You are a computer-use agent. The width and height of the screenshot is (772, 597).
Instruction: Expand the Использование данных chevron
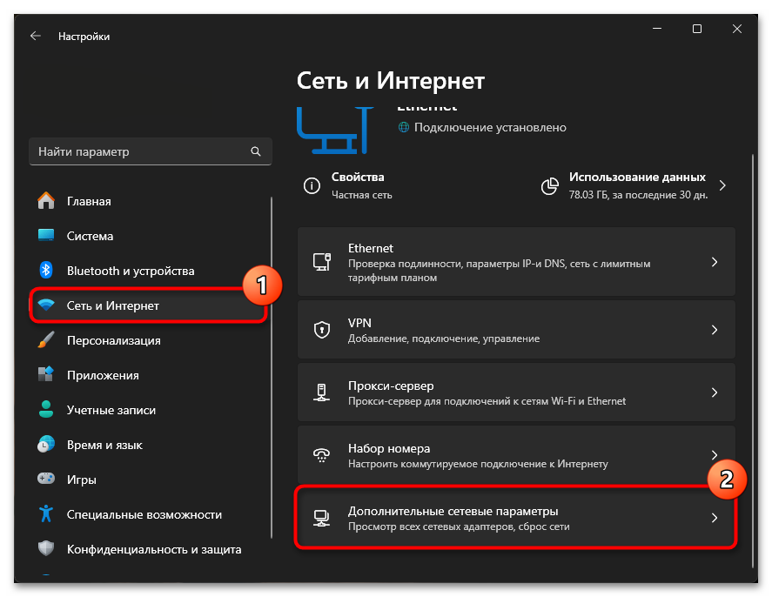coord(722,185)
